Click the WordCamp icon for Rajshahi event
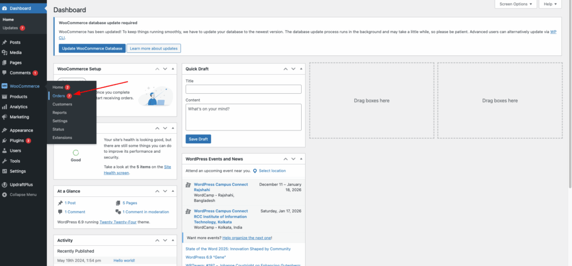The height and width of the screenshot is (266, 572). click(188, 185)
